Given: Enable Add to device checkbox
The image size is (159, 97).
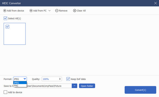Looking at the screenshot, I should (5, 92).
